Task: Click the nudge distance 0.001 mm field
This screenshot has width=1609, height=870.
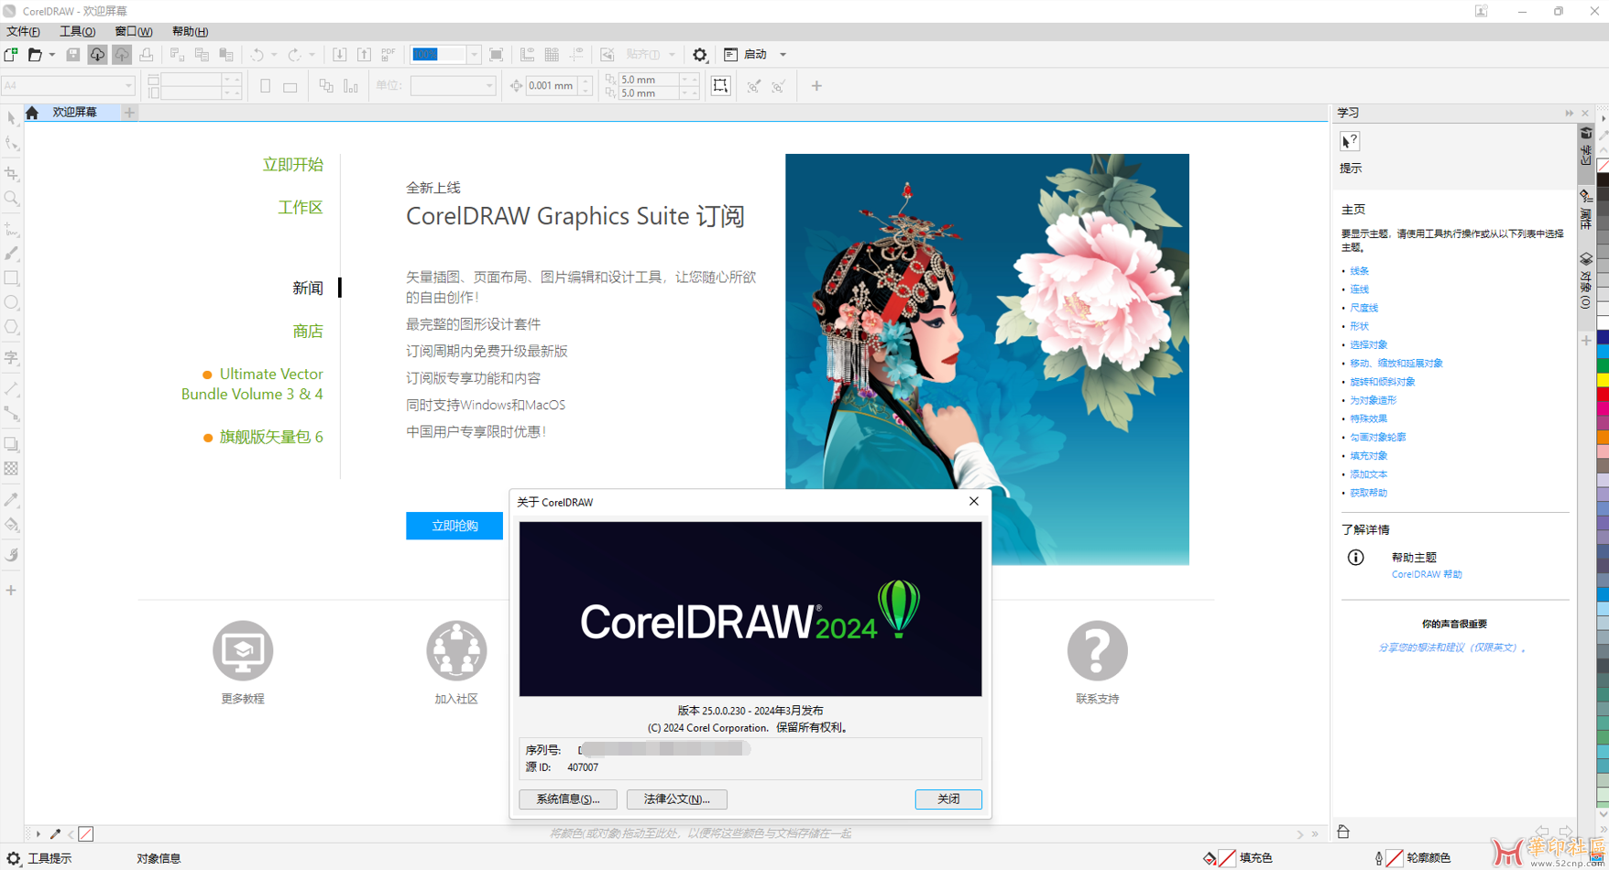Action: 553,86
